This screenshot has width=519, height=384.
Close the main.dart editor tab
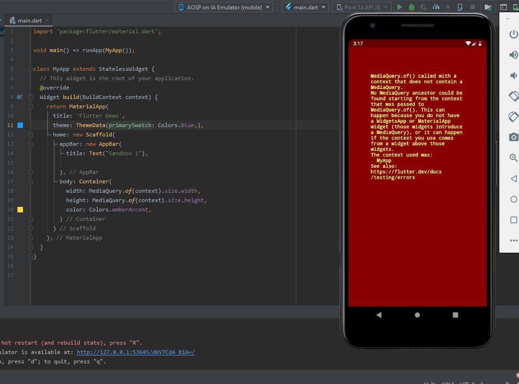pyautogui.click(x=47, y=20)
